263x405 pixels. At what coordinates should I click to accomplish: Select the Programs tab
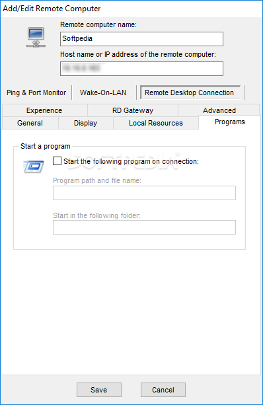point(230,122)
